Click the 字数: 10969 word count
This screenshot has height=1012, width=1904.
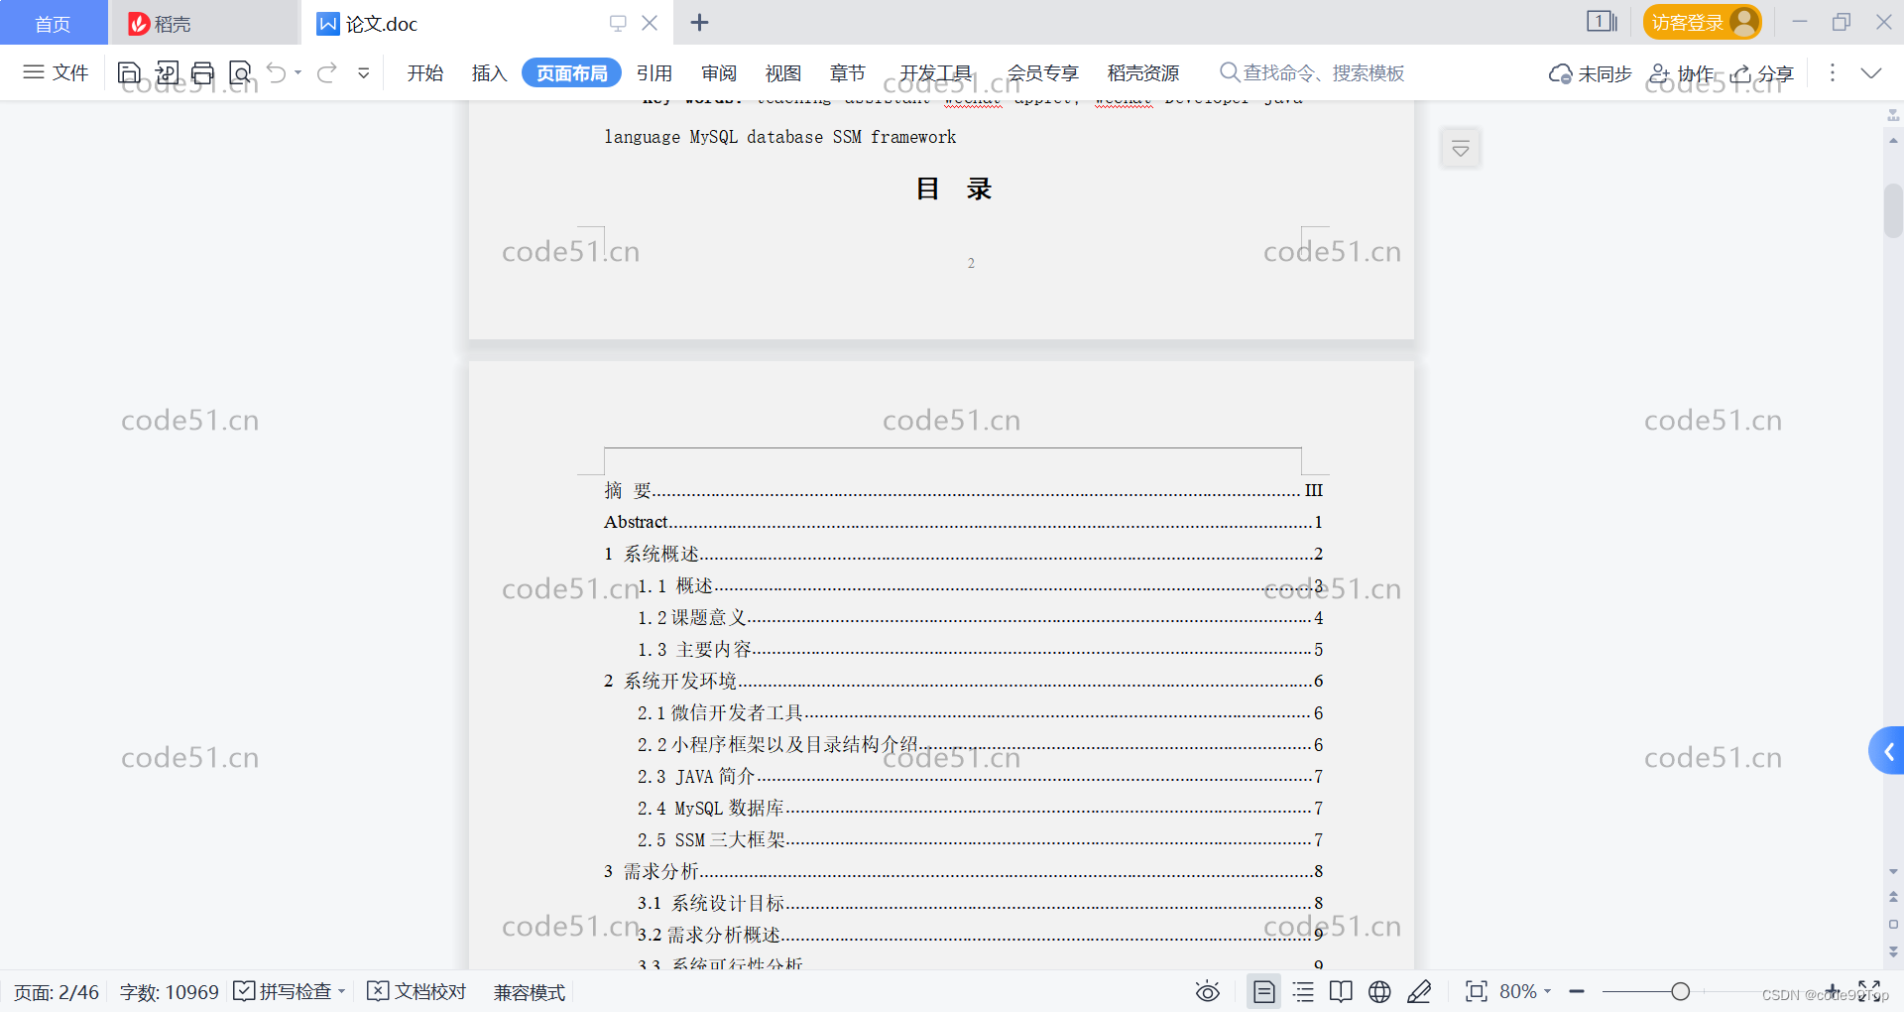[169, 992]
